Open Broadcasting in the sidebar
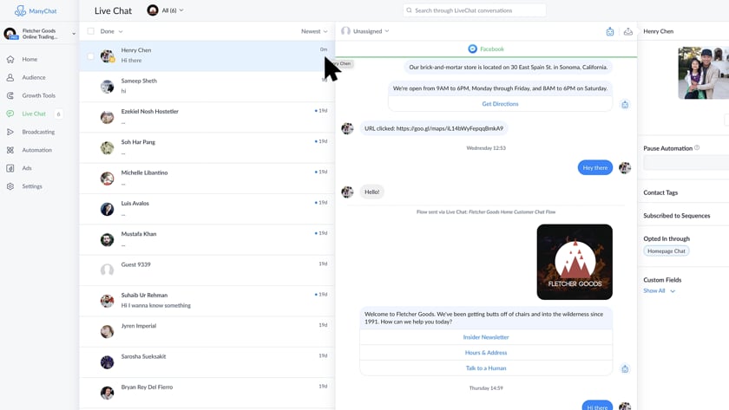This screenshot has width=729, height=410. click(38, 132)
